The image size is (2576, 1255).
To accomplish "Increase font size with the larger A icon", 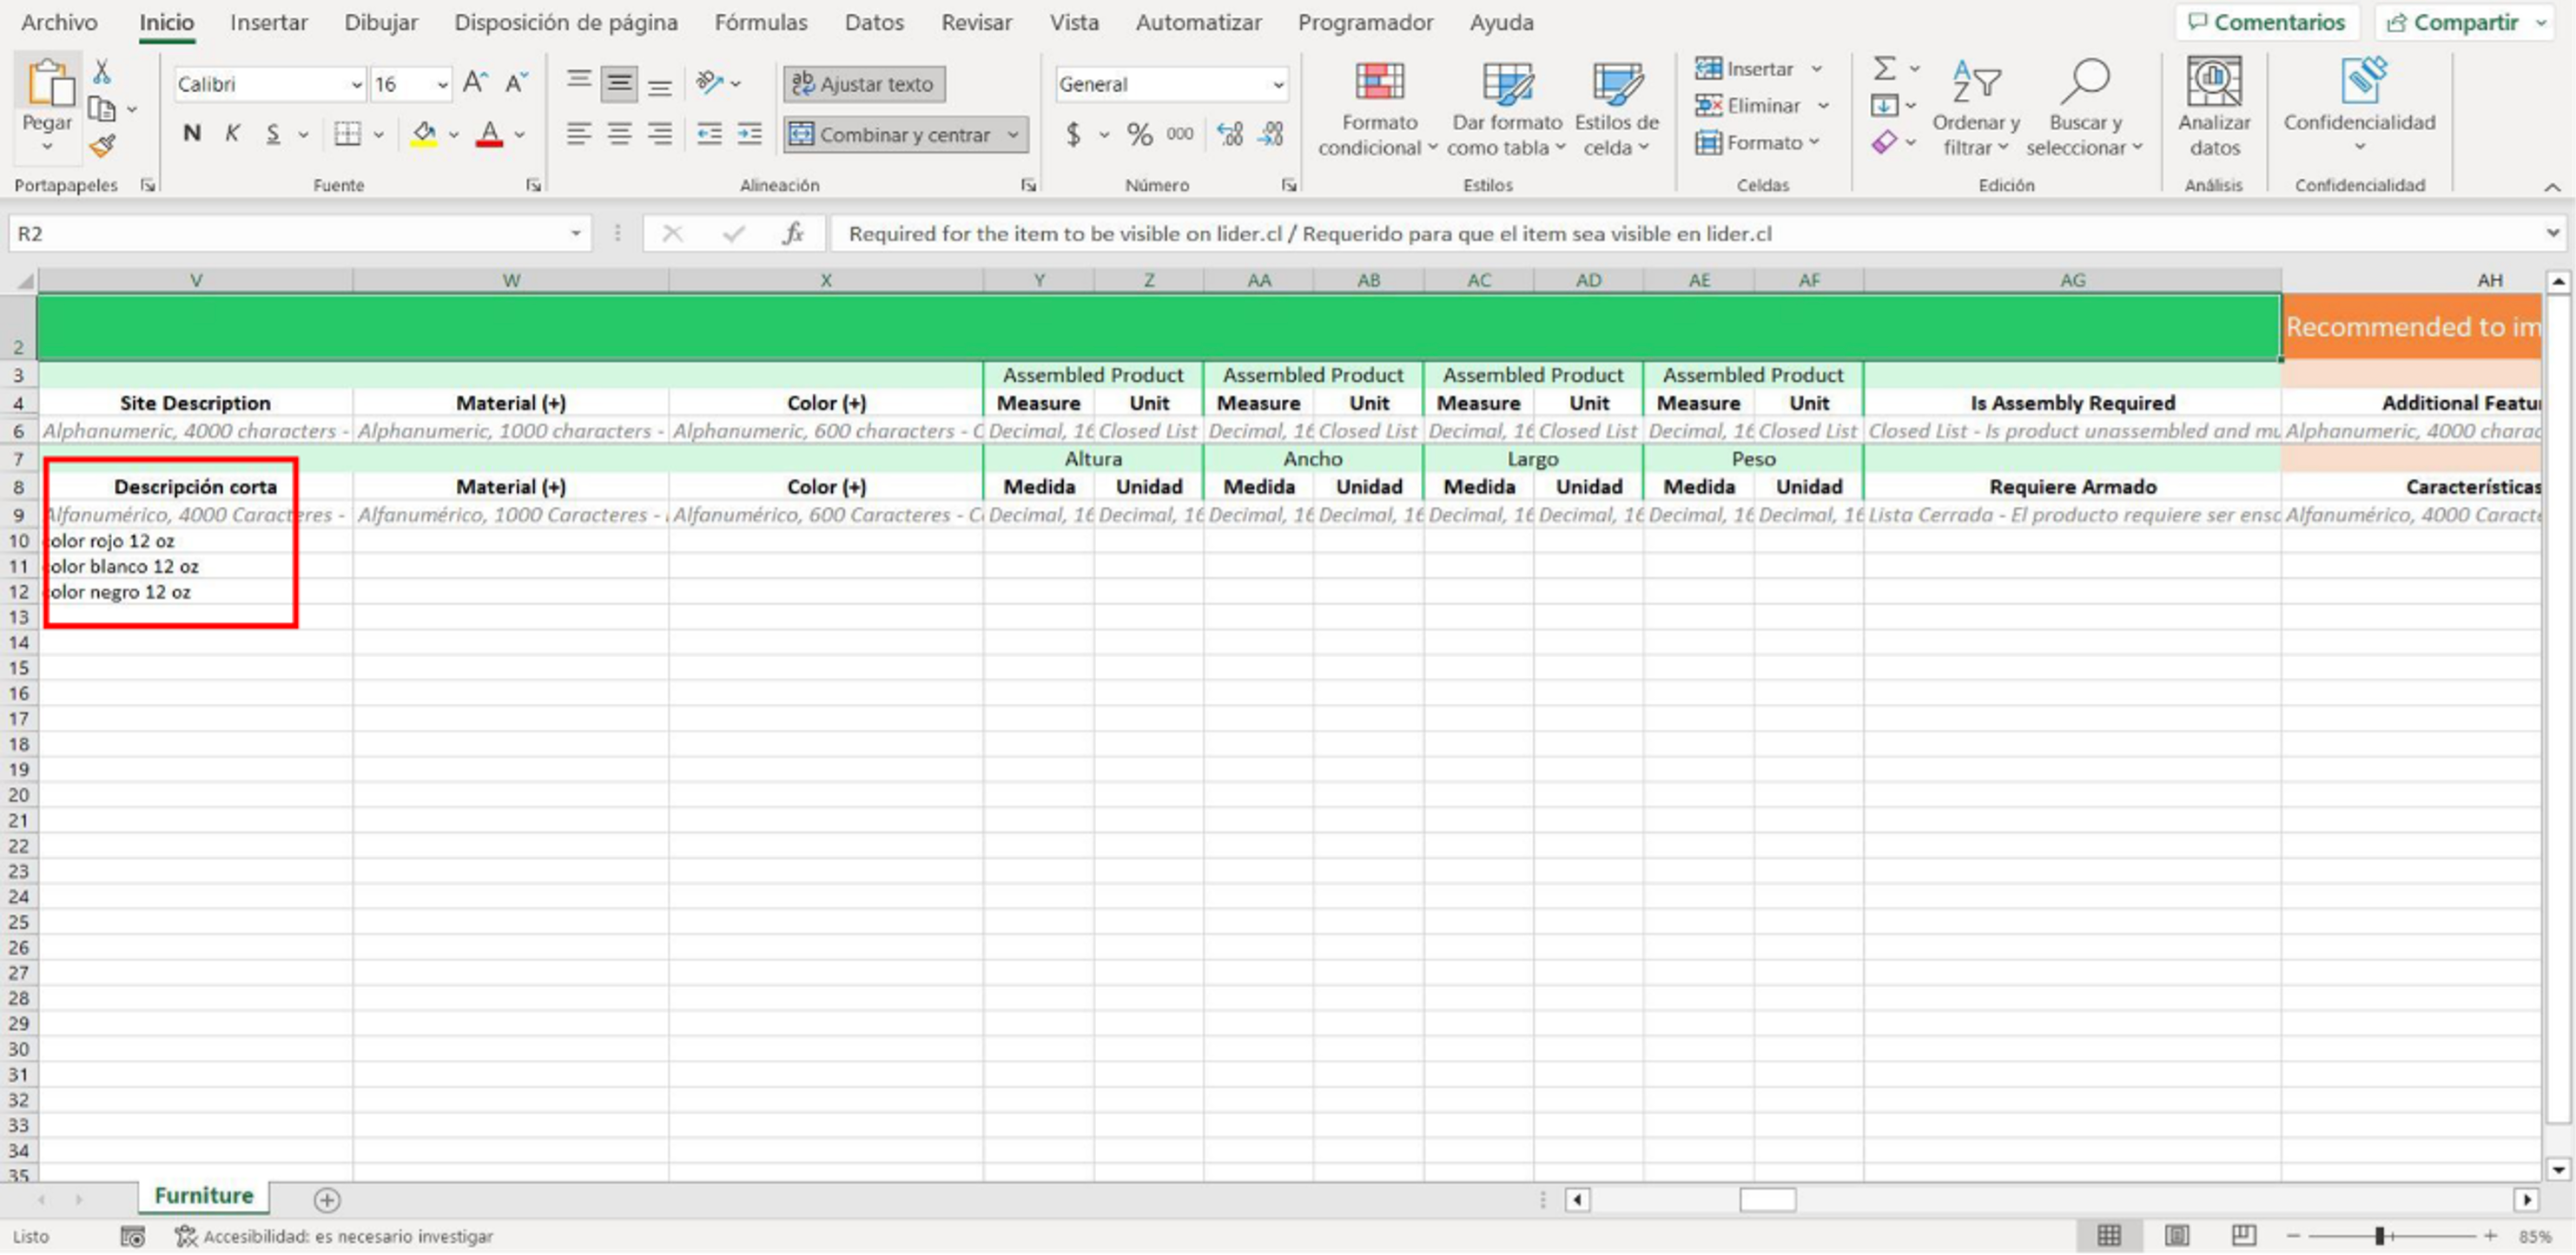I will point(475,84).
